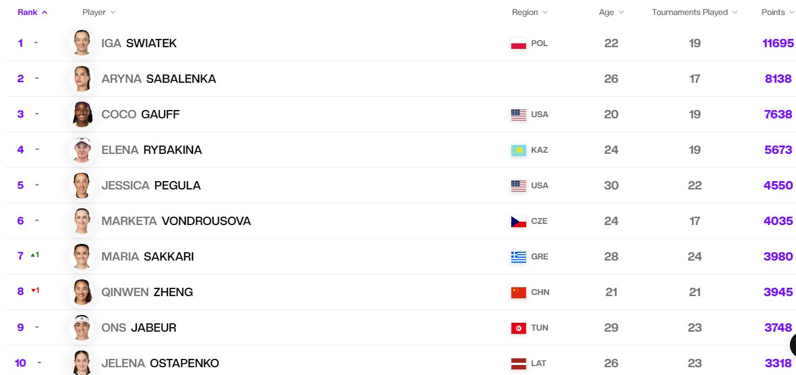Sort by the Player column header
The height and width of the screenshot is (375, 796).
click(x=99, y=12)
